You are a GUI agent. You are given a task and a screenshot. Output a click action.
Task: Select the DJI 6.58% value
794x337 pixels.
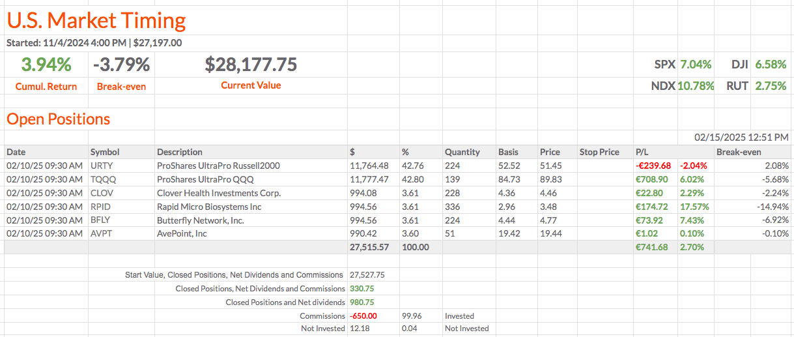771,65
